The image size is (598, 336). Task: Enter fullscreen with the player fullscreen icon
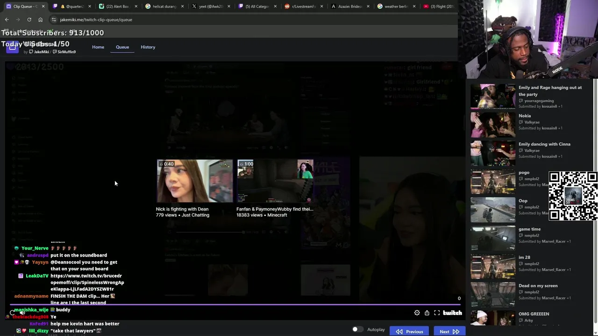(437, 313)
